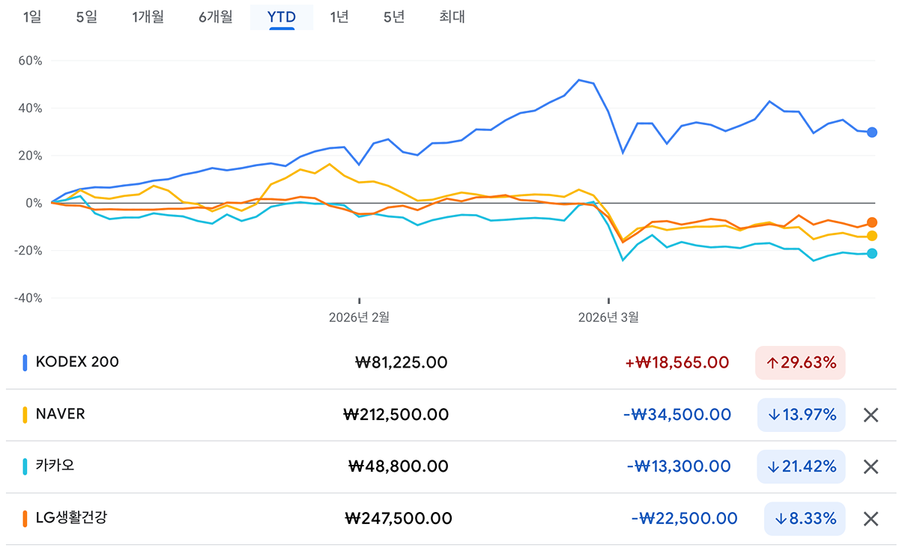This screenshot has height=557, width=899.
Task: Choose the 6개월 time range
Action: (216, 16)
